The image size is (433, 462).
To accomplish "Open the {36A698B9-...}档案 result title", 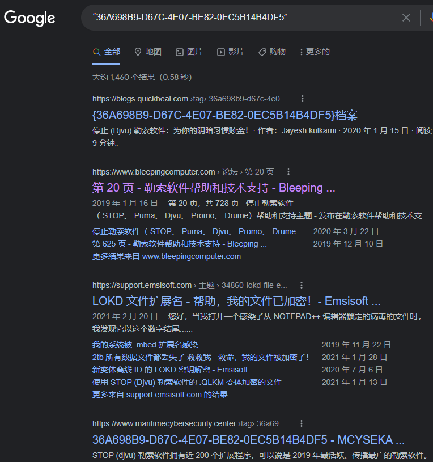I will click(225, 115).
